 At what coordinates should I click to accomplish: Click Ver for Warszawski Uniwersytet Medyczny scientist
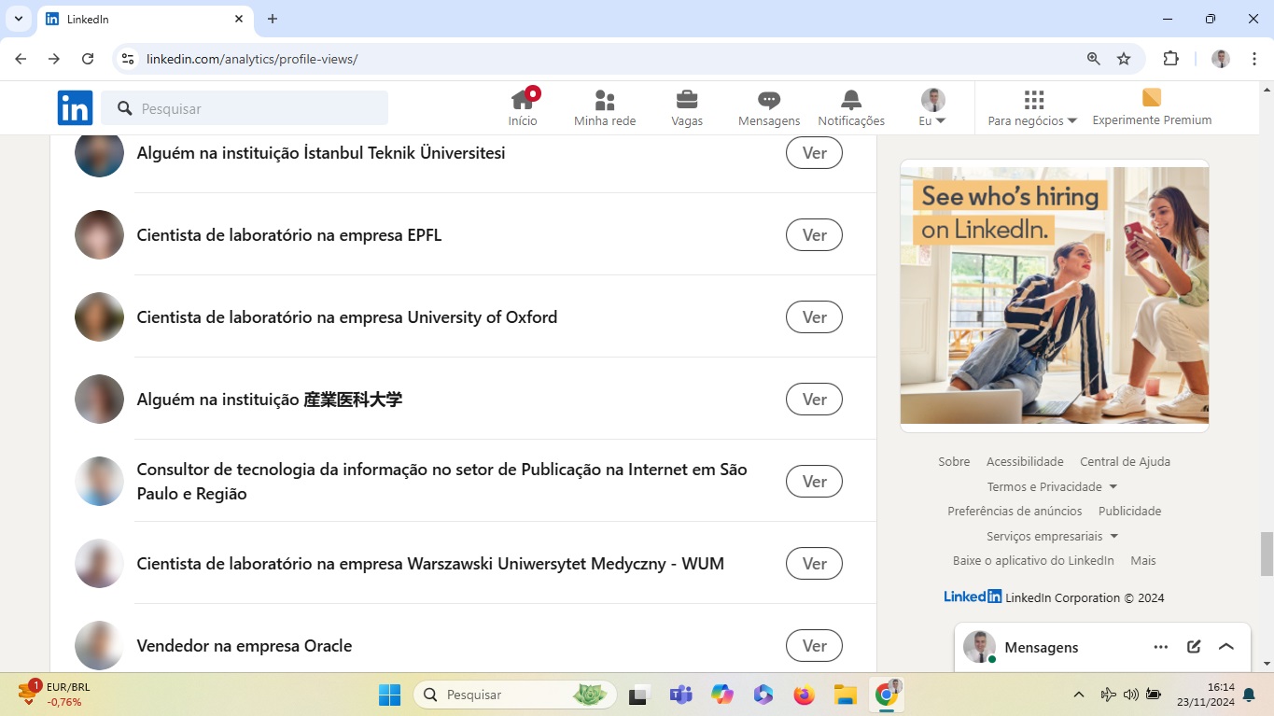pyautogui.click(x=814, y=564)
